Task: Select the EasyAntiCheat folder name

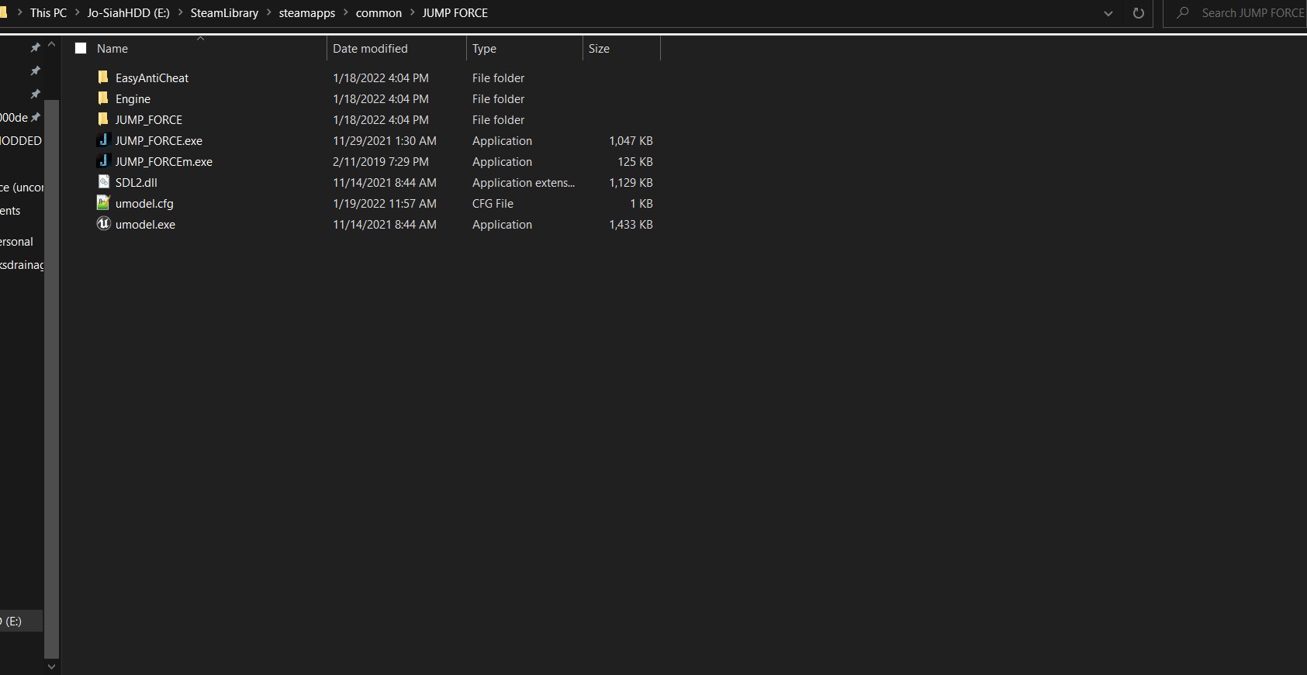Action: click(152, 77)
